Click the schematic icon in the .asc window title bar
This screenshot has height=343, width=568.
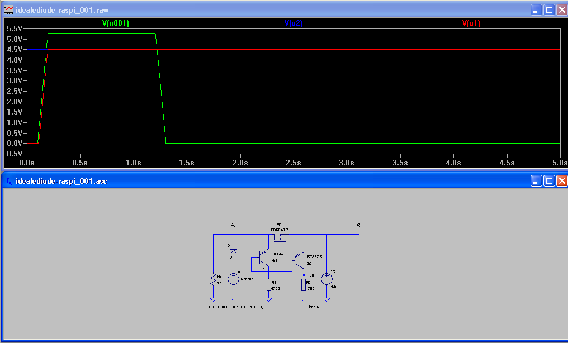tap(9, 180)
